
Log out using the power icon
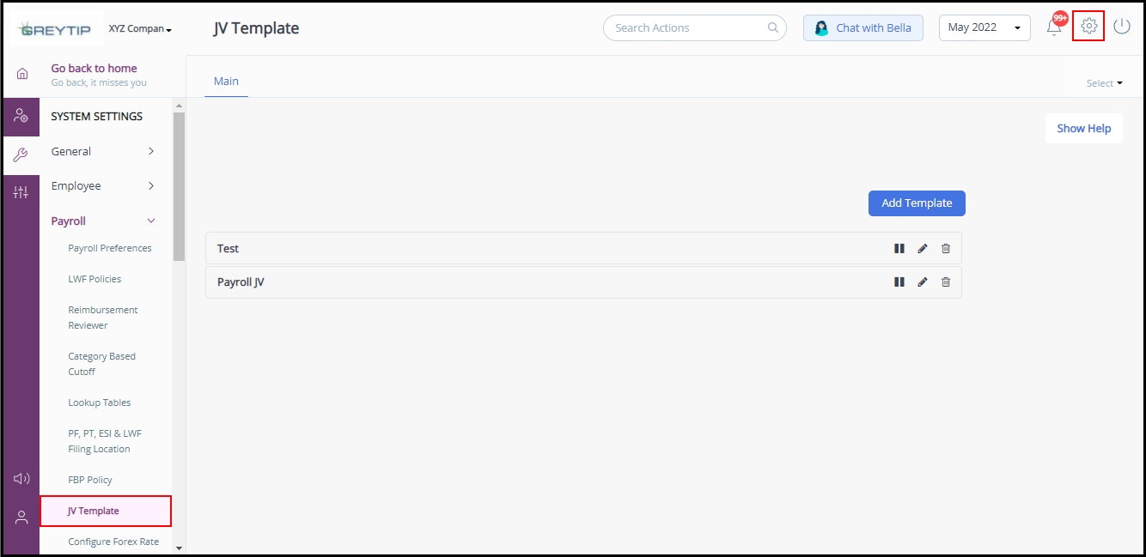coord(1122,26)
